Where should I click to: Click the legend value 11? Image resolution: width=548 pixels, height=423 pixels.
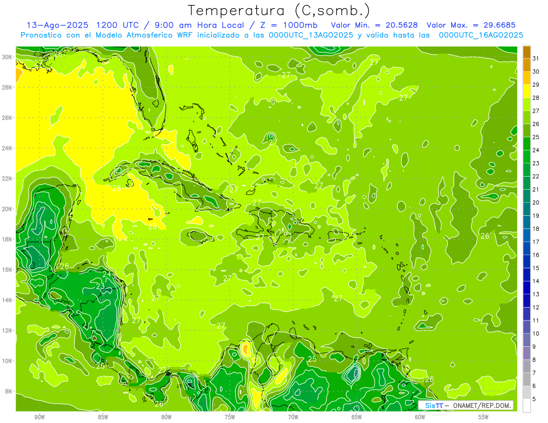536,321
